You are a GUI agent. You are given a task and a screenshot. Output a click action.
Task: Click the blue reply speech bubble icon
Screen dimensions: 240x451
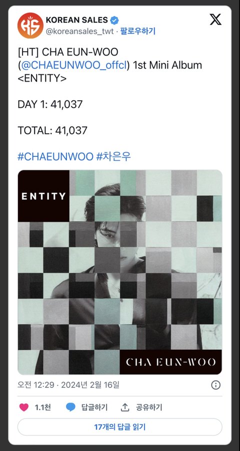click(70, 407)
